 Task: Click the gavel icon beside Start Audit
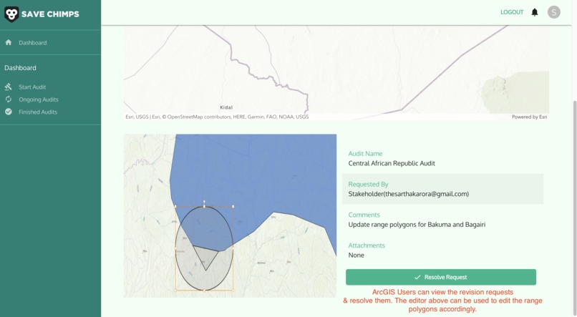[9, 87]
